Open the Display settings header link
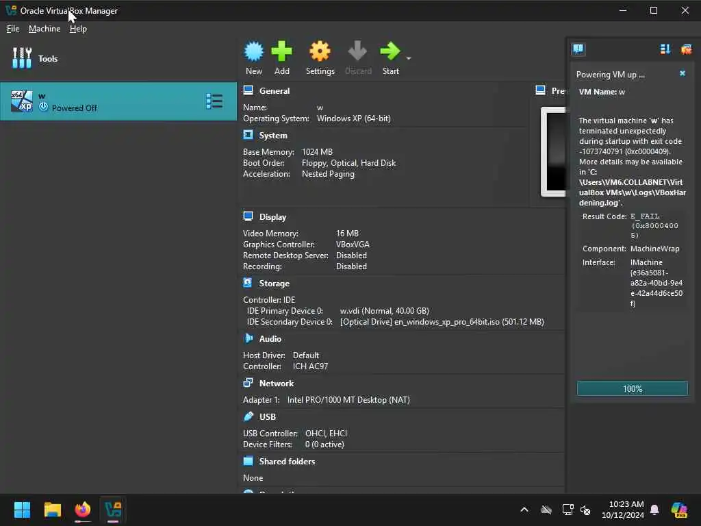This screenshot has width=701, height=526. point(272,217)
